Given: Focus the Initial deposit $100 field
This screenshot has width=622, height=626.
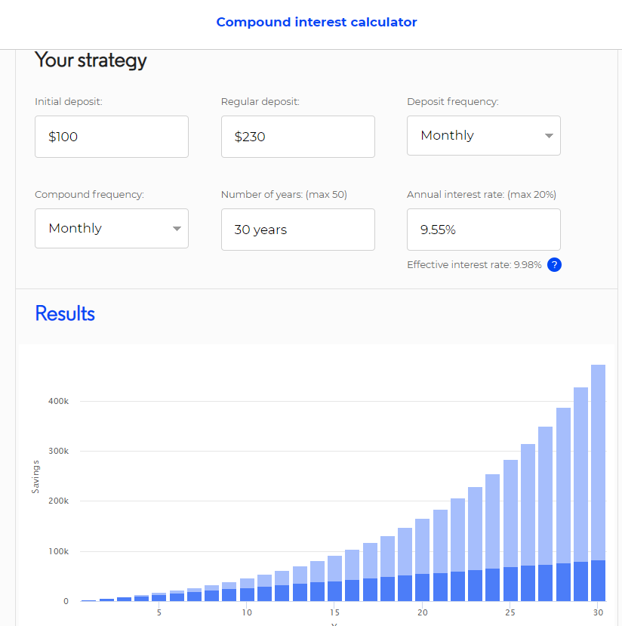Looking at the screenshot, I should point(112,137).
